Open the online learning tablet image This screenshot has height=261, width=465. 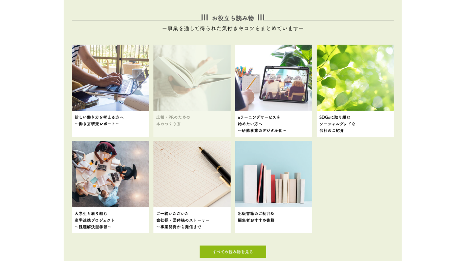[x=274, y=78]
